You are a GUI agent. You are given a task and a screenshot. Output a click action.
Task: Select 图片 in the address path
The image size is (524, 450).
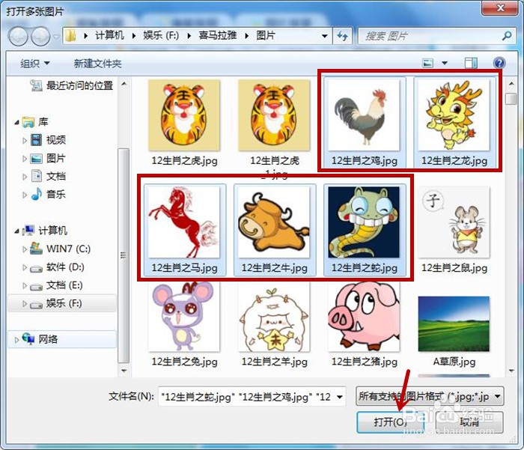(x=266, y=35)
